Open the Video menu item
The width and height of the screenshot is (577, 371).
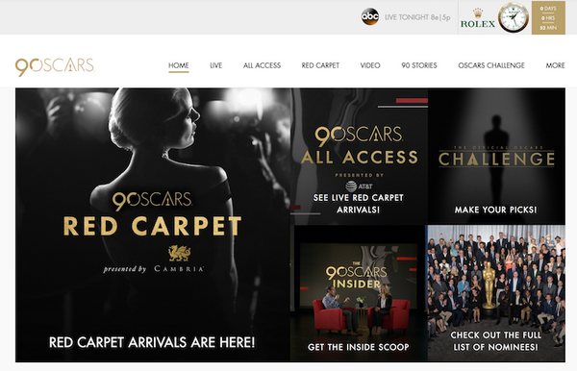370,65
